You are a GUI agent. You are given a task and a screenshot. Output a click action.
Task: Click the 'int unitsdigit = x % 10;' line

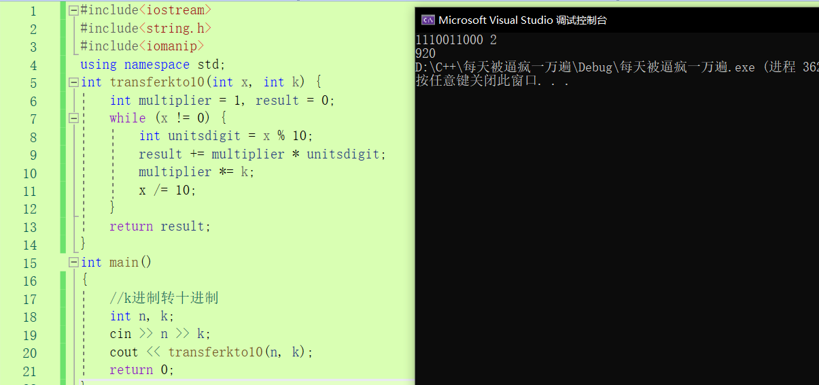(x=226, y=136)
